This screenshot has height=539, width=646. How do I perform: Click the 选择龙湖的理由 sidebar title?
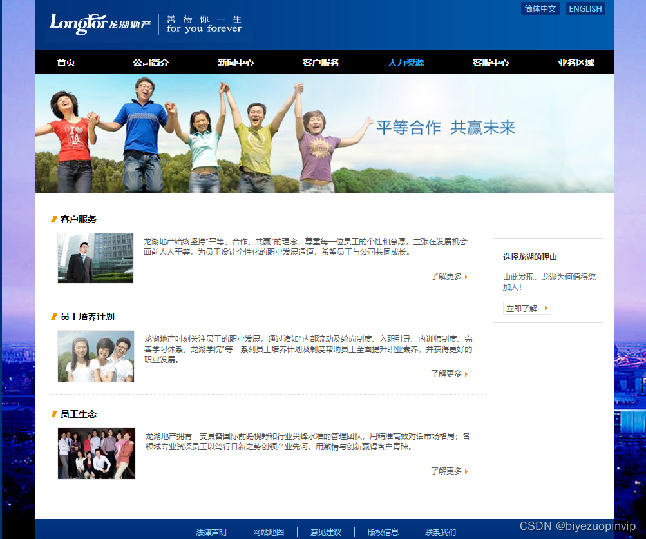coord(530,257)
